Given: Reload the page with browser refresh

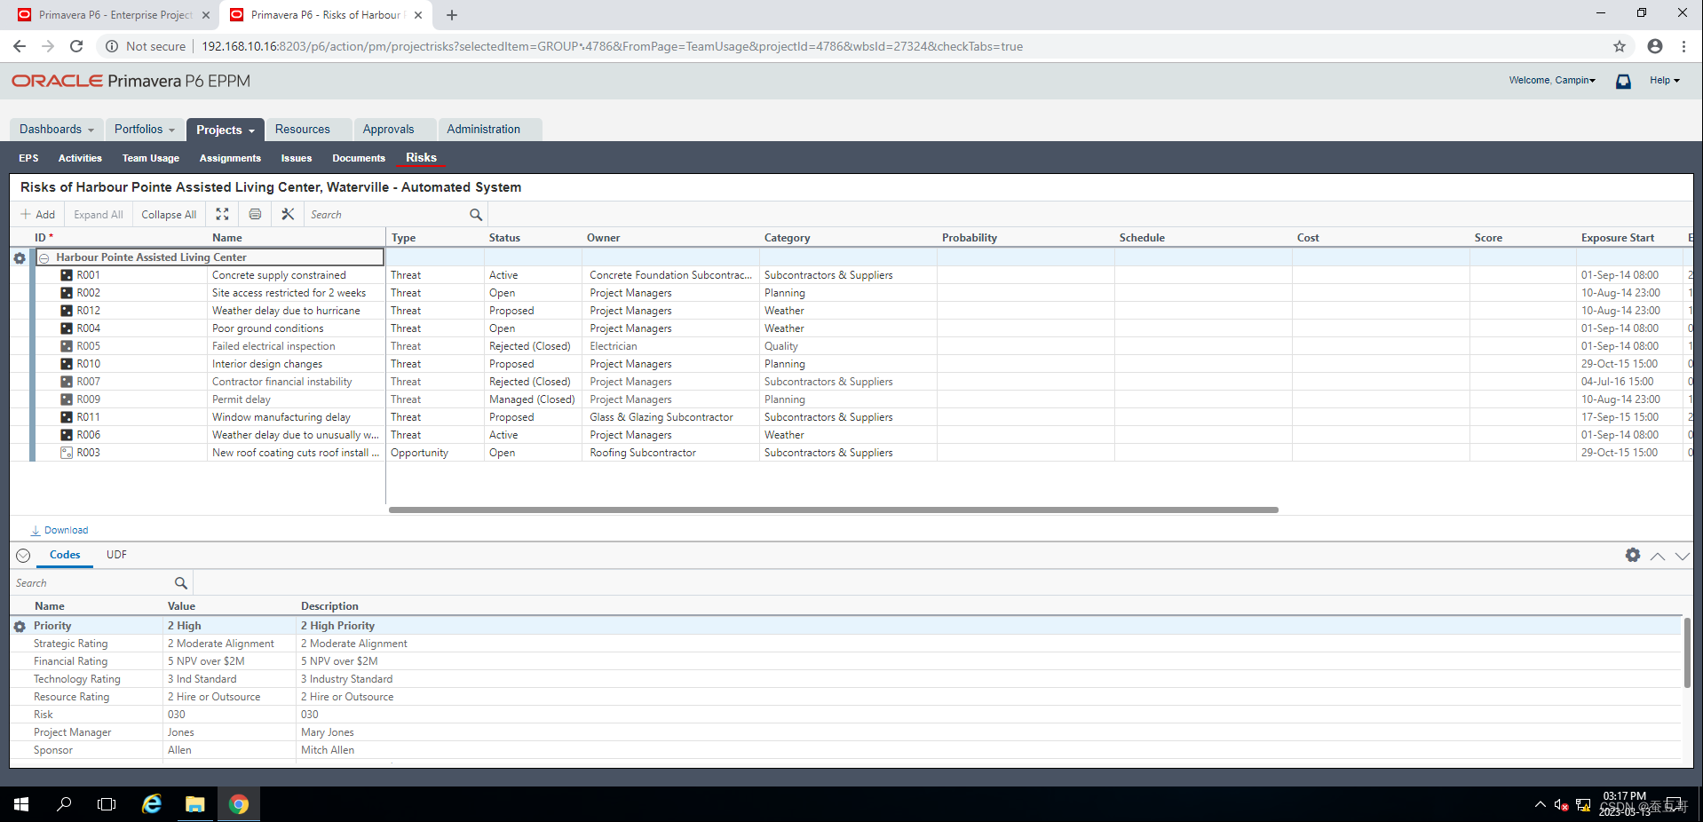Looking at the screenshot, I should [76, 46].
